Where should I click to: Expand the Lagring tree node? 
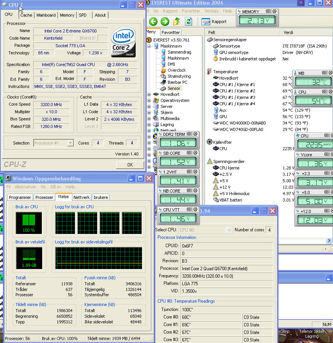pyautogui.click(x=149, y=125)
